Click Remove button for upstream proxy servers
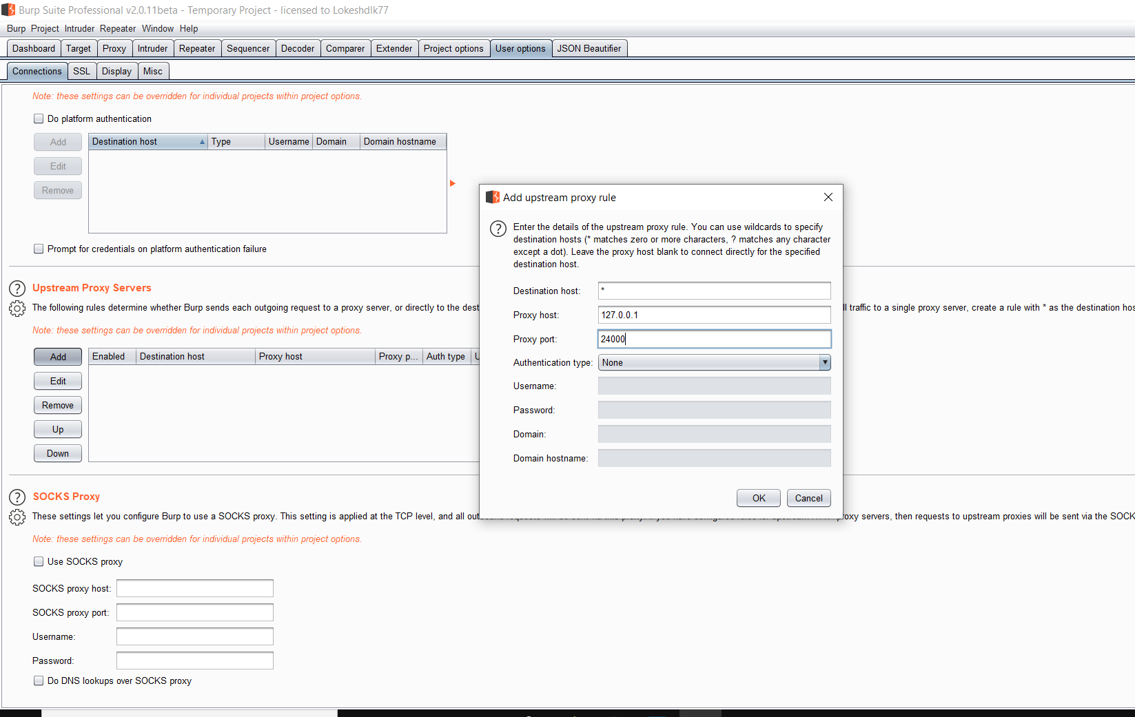 (58, 405)
